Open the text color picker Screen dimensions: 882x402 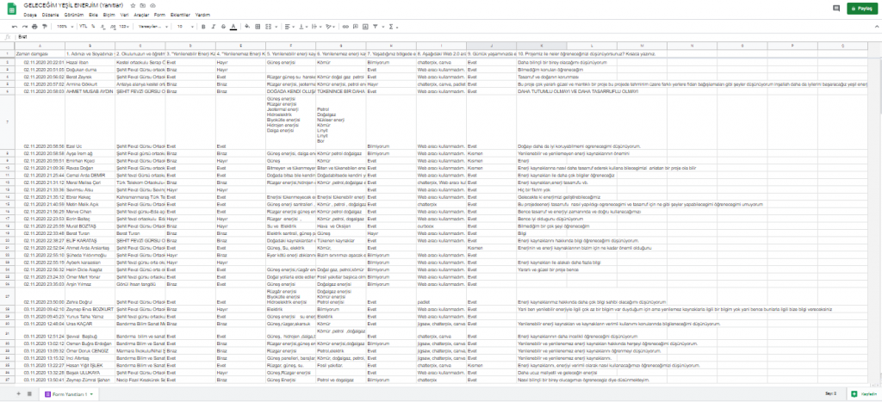233,26
